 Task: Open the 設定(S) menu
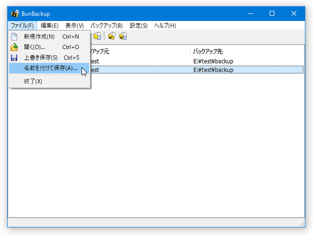138,26
